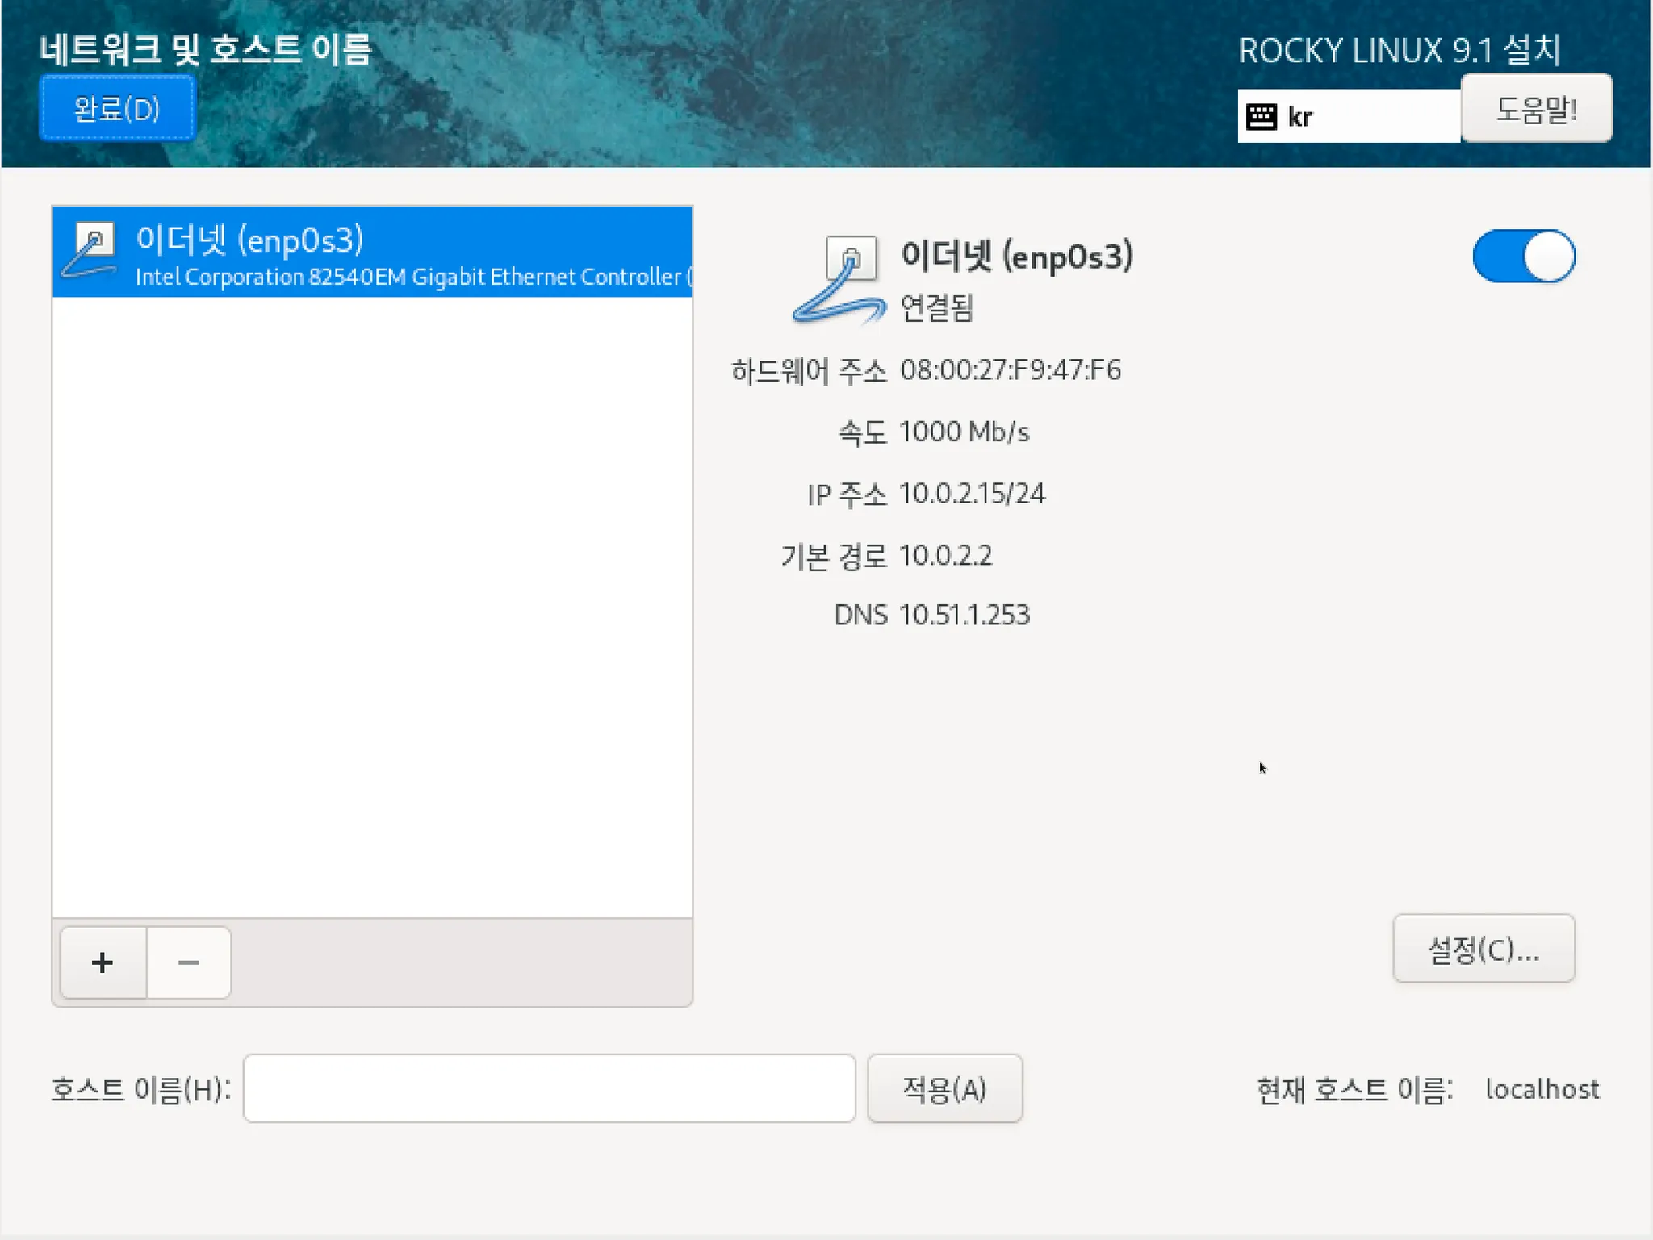Add a network device with plus button

(x=103, y=962)
